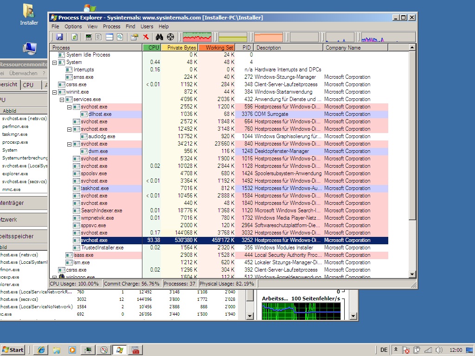This screenshot has width=475, height=356.
Task: Sort by the CPU column header
Action: [x=152, y=48]
